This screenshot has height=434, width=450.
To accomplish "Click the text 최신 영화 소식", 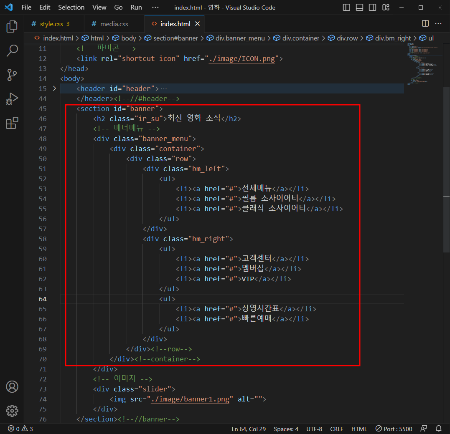I will click(194, 118).
